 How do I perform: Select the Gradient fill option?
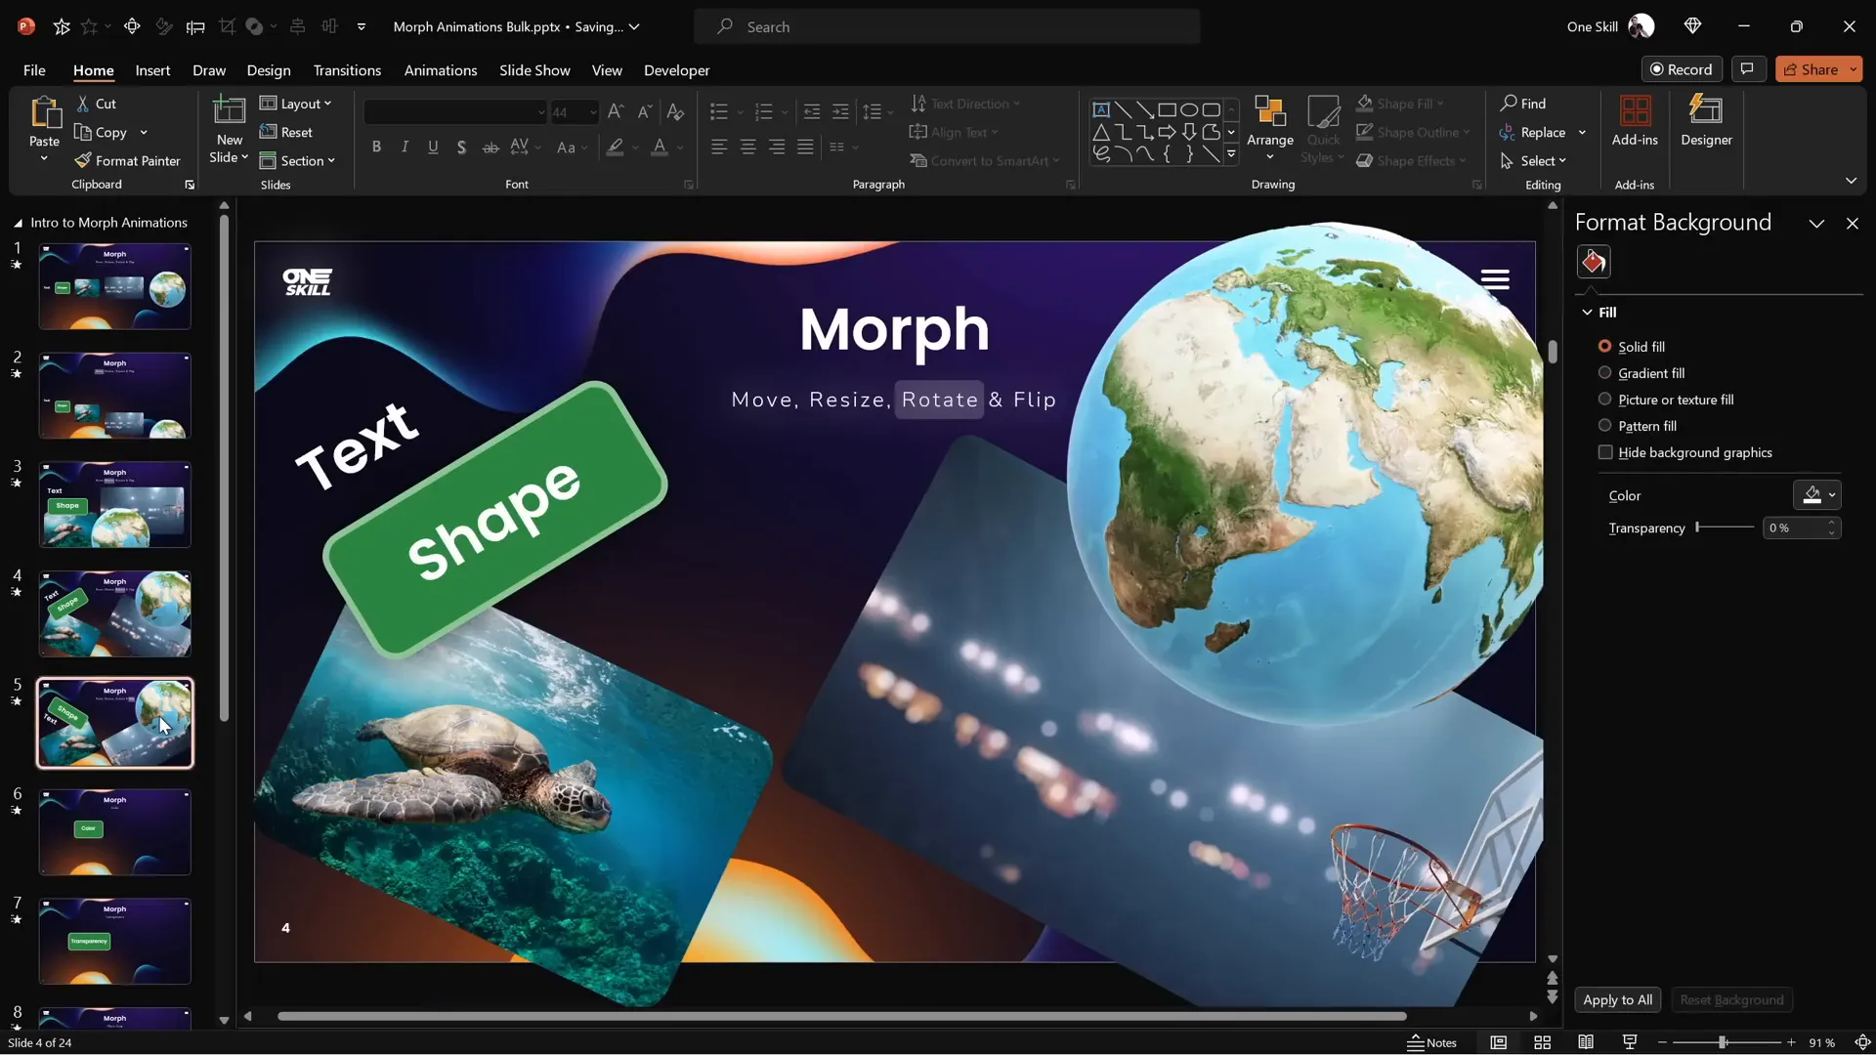click(1641, 373)
